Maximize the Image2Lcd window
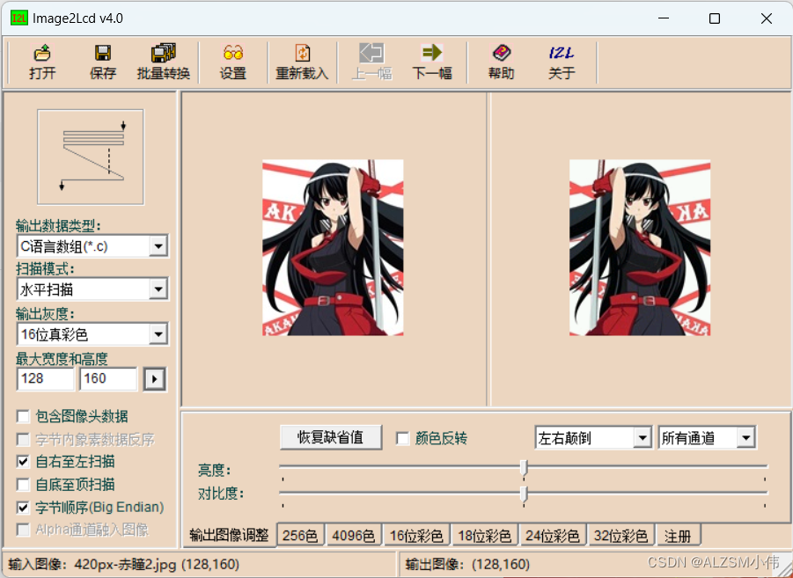Viewport: 793px width, 578px height. [x=715, y=18]
